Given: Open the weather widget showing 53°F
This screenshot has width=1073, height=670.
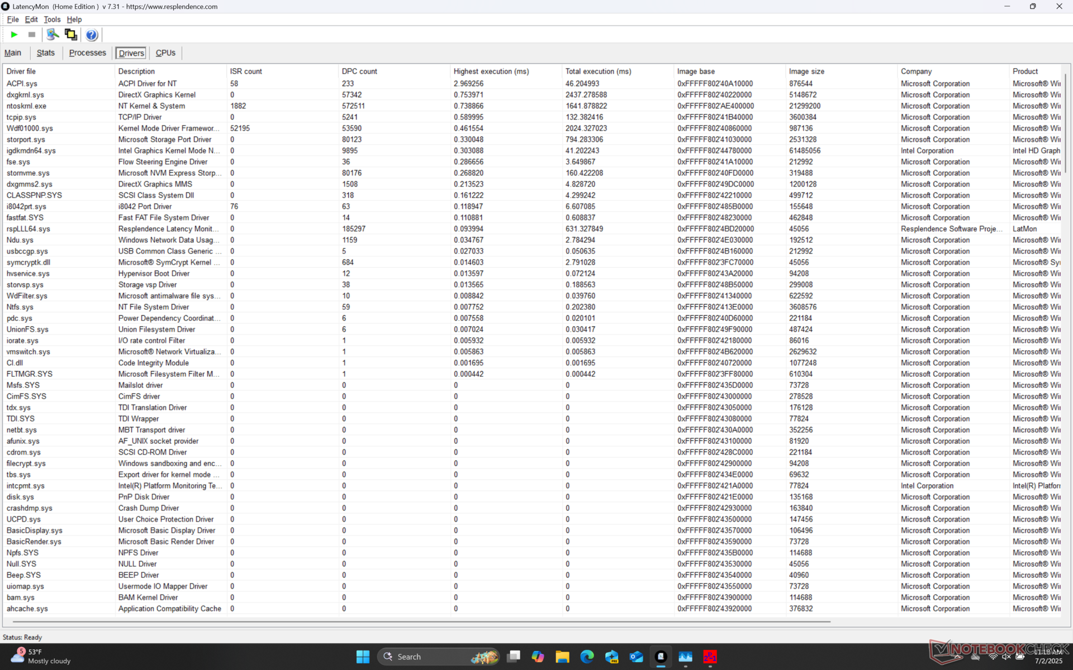Looking at the screenshot, I should pyautogui.click(x=41, y=657).
